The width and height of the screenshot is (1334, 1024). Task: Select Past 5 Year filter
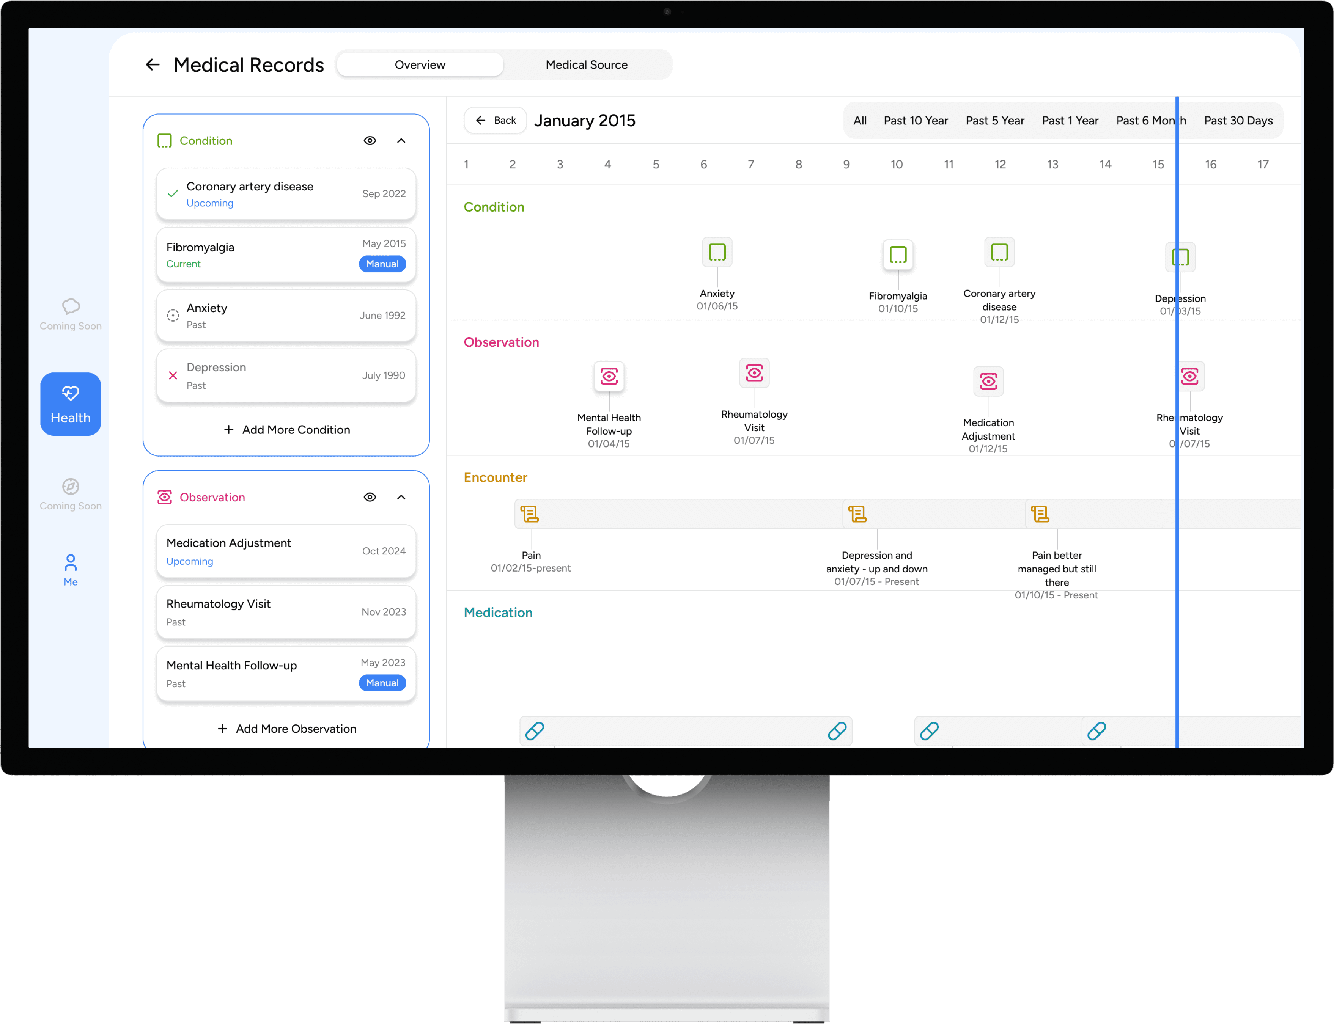[994, 121]
